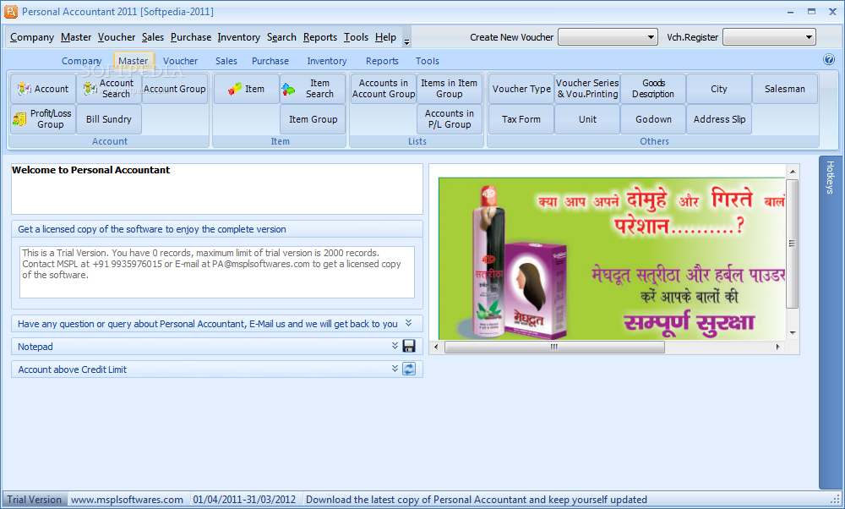Click ad panel scroll up arrow
845x509 pixels.
coord(793,172)
